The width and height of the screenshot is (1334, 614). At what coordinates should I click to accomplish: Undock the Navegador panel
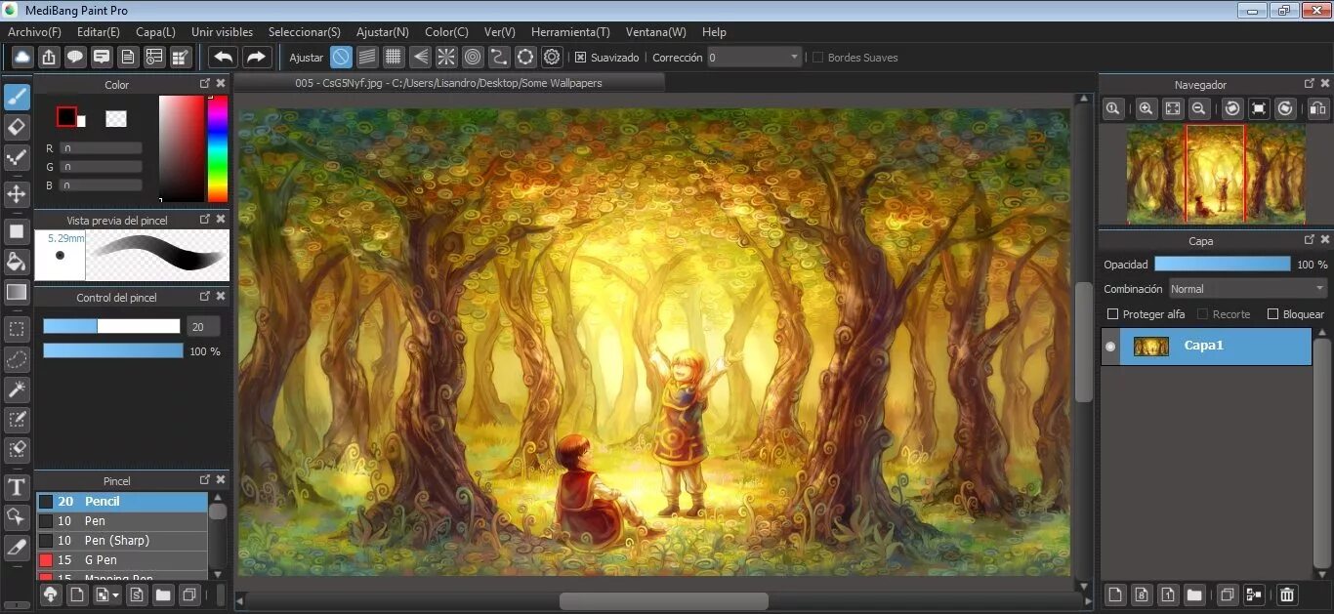coord(1310,84)
